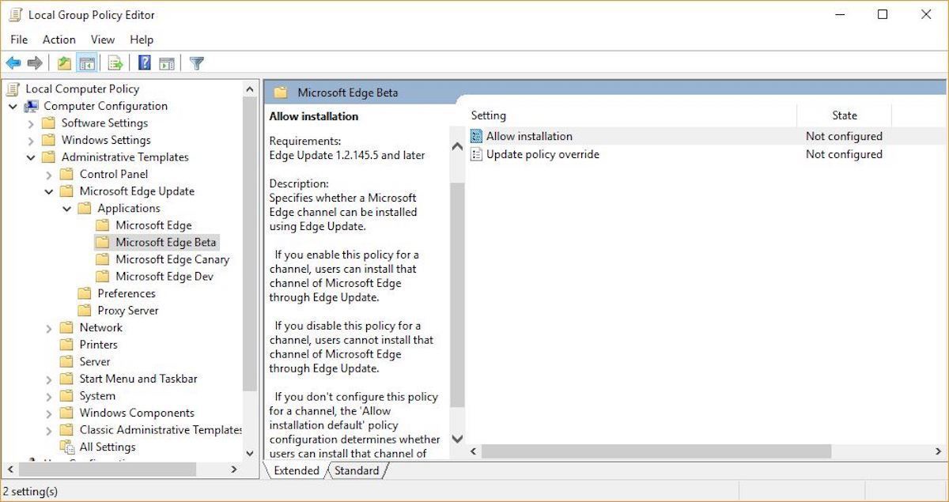Expand the System node
Screen dimensions: 949x502
tap(49, 395)
